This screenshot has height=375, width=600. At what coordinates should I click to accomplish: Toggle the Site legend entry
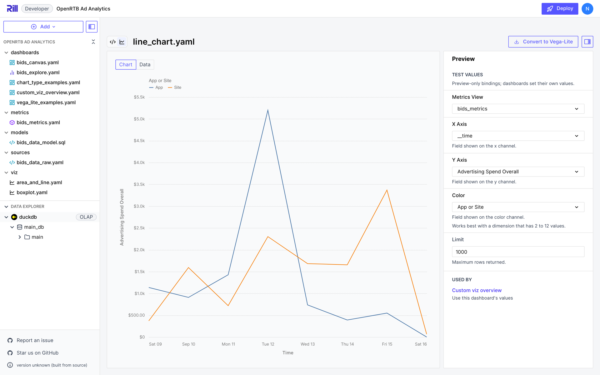pyautogui.click(x=175, y=87)
